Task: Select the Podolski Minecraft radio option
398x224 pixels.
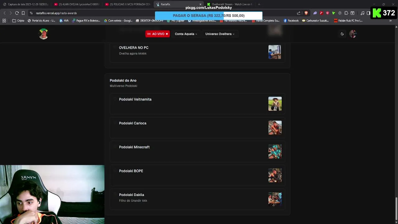Action: (115, 147)
